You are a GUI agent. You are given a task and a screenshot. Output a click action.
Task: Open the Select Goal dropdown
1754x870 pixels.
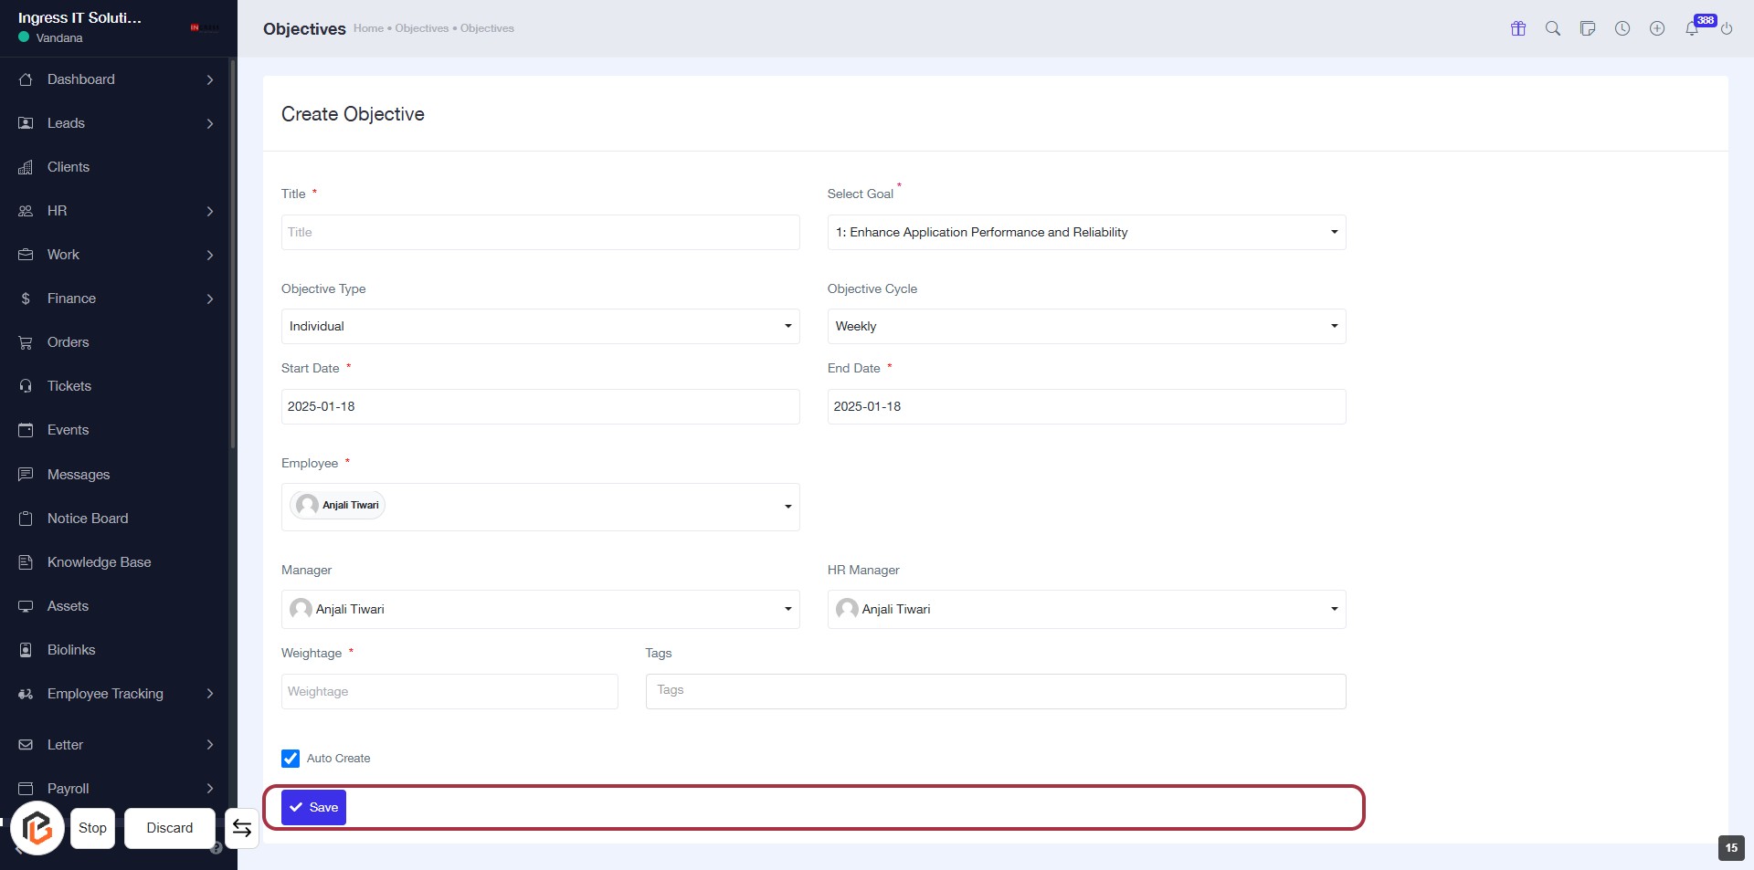click(x=1085, y=233)
